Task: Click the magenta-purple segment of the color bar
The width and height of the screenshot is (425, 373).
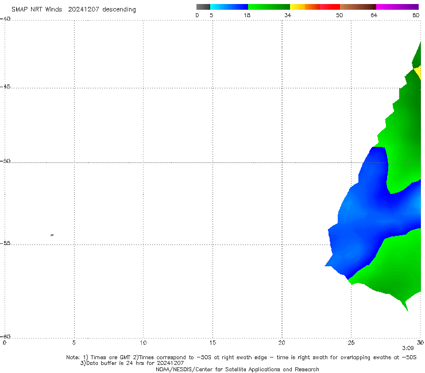Action: click(397, 7)
